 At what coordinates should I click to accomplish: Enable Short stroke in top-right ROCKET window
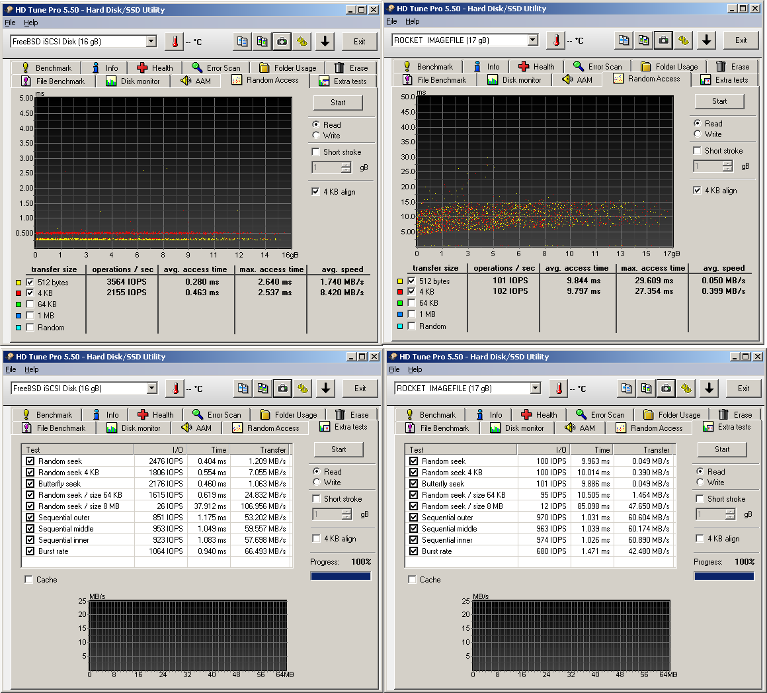[698, 150]
